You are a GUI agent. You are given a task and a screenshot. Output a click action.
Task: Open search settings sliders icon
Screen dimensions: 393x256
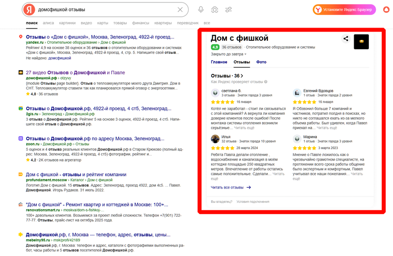(228, 9)
